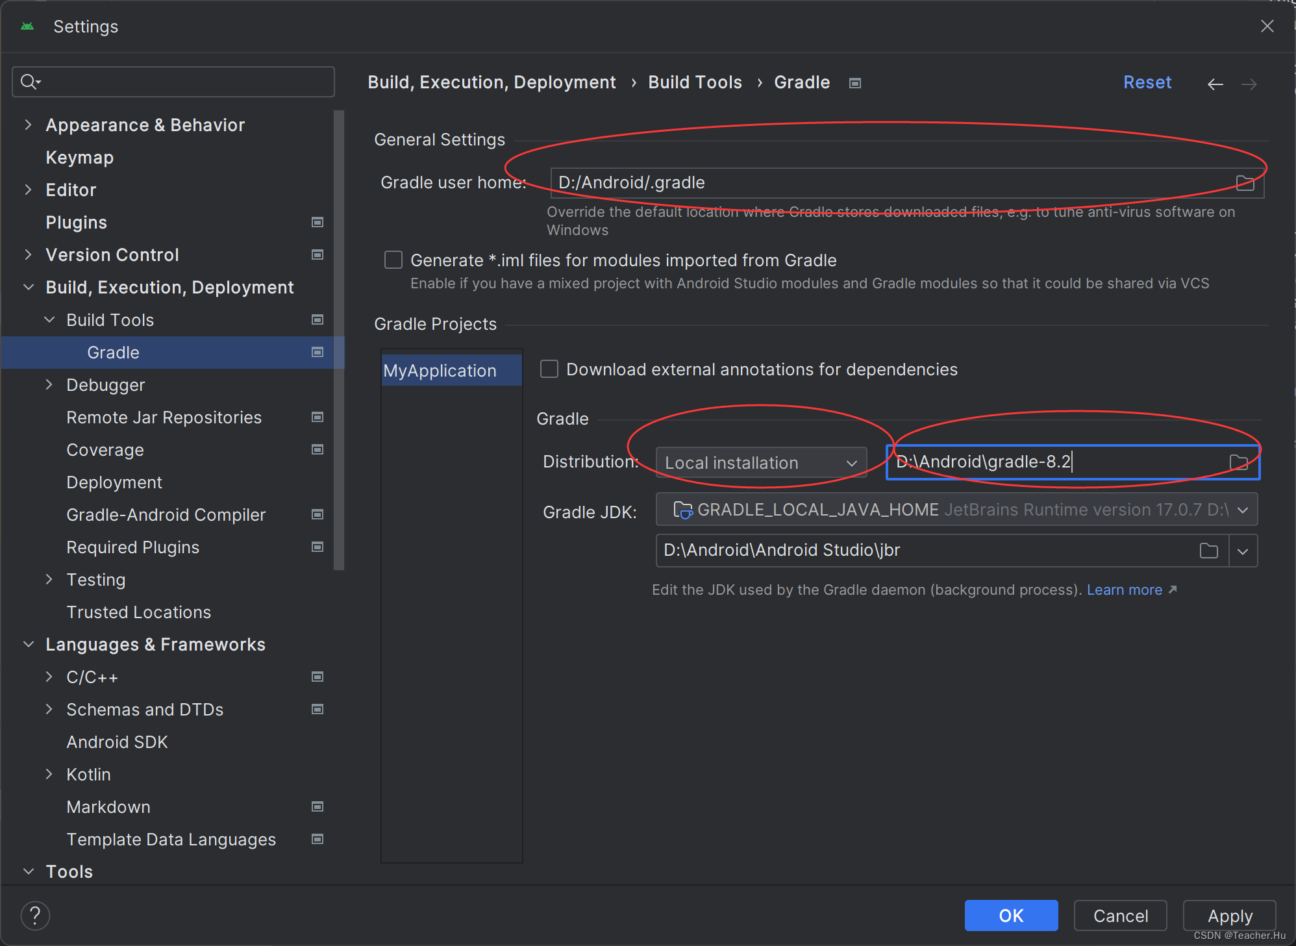Click the Cancel button
The width and height of the screenshot is (1296, 946).
(1120, 915)
